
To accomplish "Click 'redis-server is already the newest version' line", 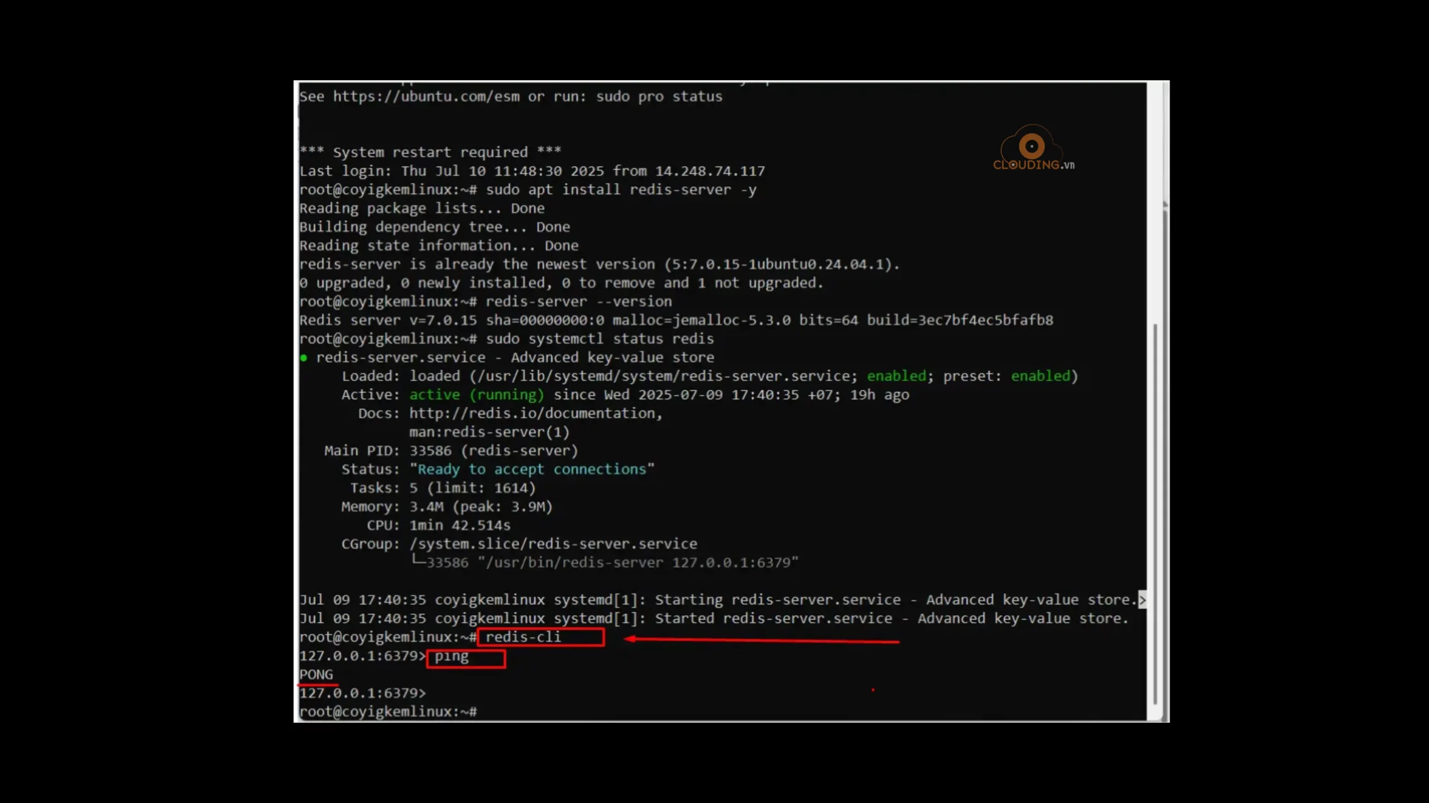I will [x=600, y=264].
